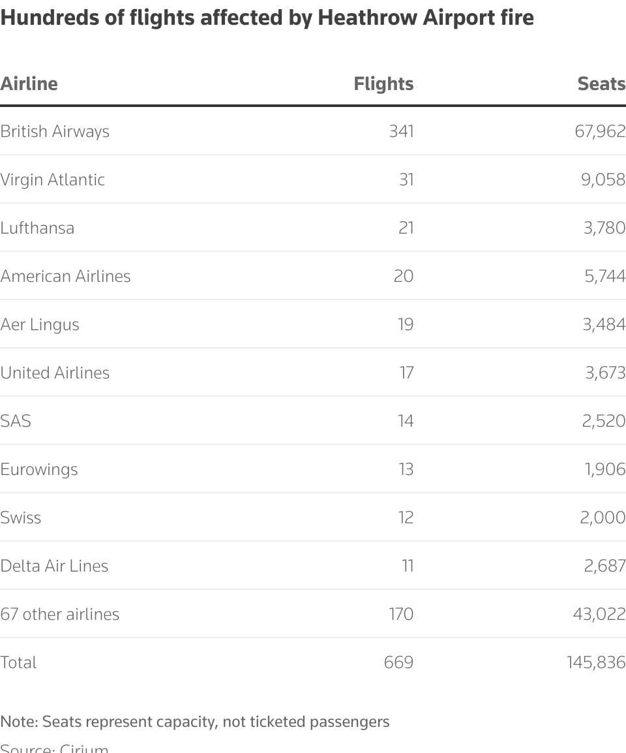
Task: Click the Delta Air Lines row label
Action: coord(54,566)
